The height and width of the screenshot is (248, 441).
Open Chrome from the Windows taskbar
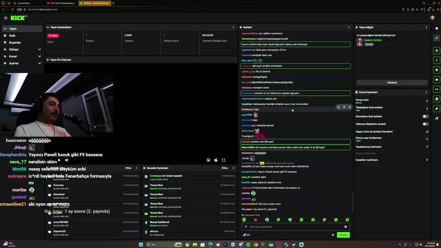(256, 245)
